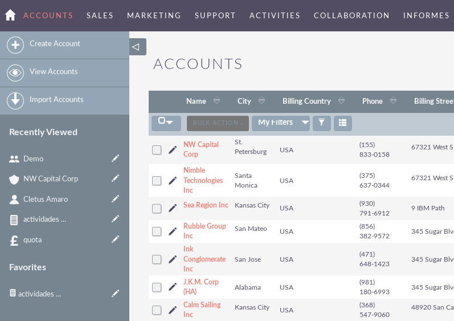Open the column chooser list icon
This screenshot has width=454, height=321.
342,123
